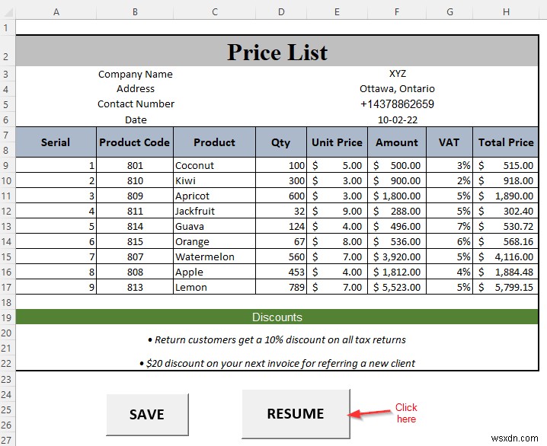
Task: Click the $ 5,523.00 amount cell
Action: click(x=397, y=287)
